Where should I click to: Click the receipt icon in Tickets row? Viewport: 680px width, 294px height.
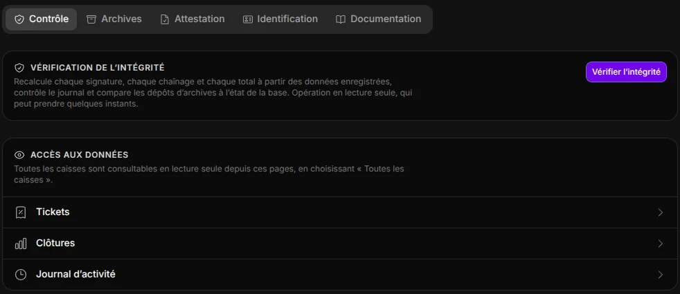[20, 212]
